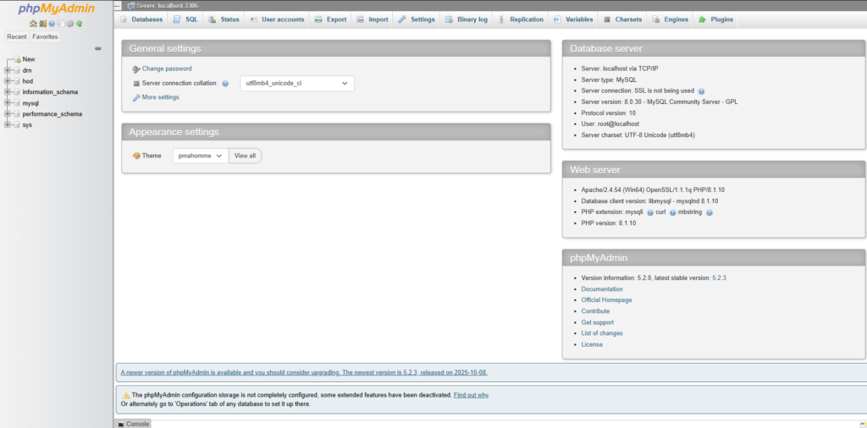
Task: Click the hod database cylinder icon
Action: (x=17, y=81)
